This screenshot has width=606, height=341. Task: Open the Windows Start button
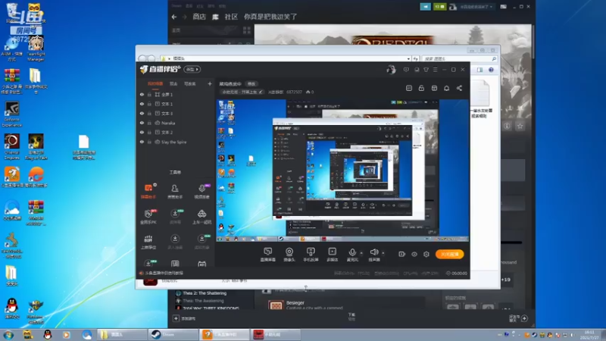[8, 334]
